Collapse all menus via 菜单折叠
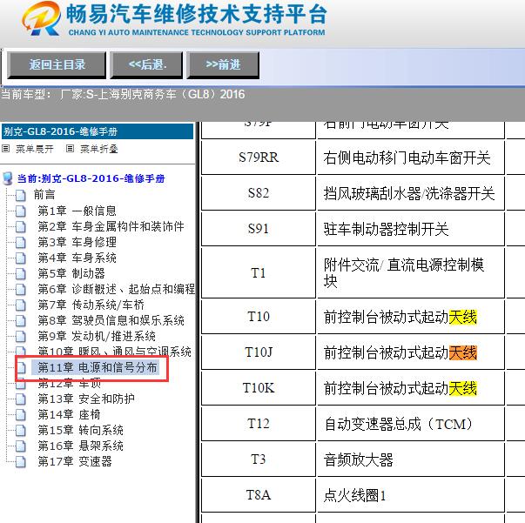 coord(98,149)
